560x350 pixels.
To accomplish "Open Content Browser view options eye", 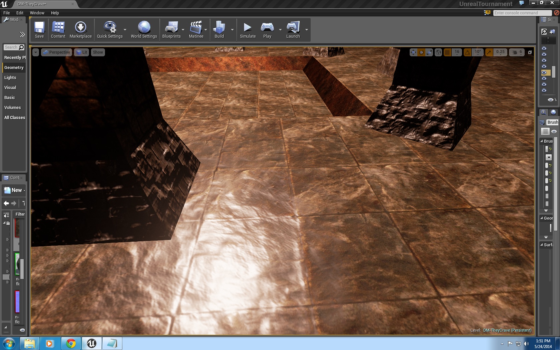I will pyautogui.click(x=22, y=330).
